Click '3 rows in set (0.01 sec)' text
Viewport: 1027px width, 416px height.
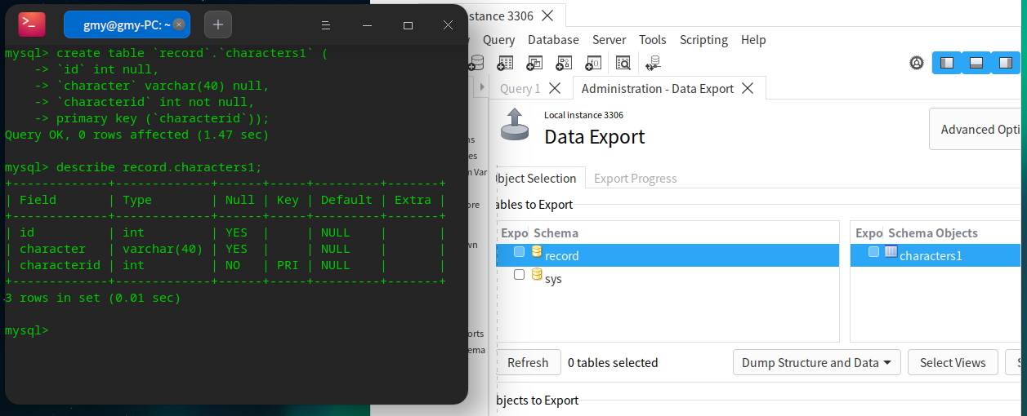click(x=92, y=298)
